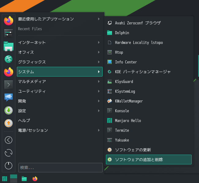The image size is (199, 183).
Task: Expand the 開発 submenu arrow
Action: 99,101
